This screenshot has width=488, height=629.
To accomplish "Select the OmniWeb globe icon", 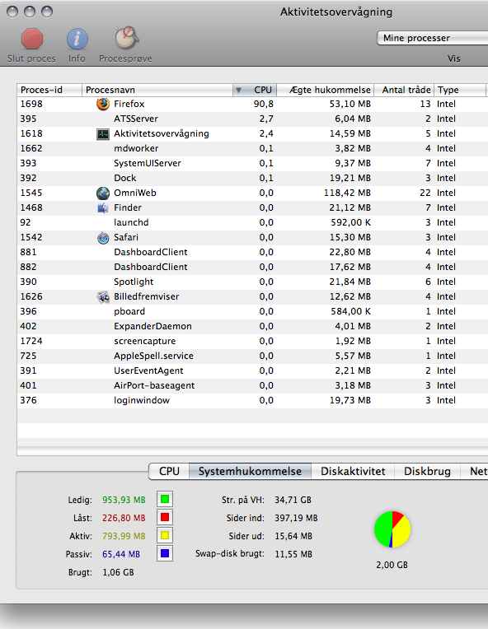I will tap(103, 193).
